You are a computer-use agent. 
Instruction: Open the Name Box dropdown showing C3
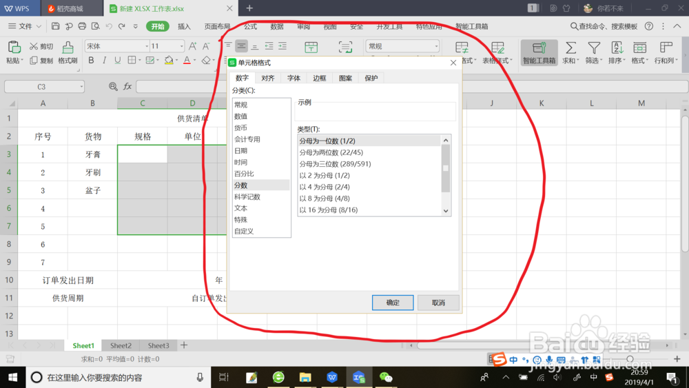[81, 87]
